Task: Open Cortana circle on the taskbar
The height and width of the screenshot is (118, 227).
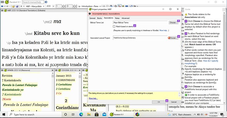Action: pos(65,114)
